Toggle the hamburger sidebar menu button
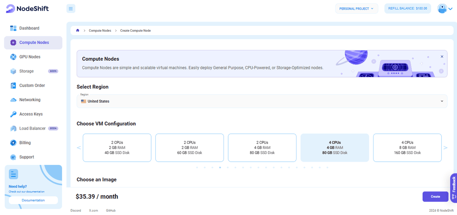457x215 pixels. click(71, 8)
